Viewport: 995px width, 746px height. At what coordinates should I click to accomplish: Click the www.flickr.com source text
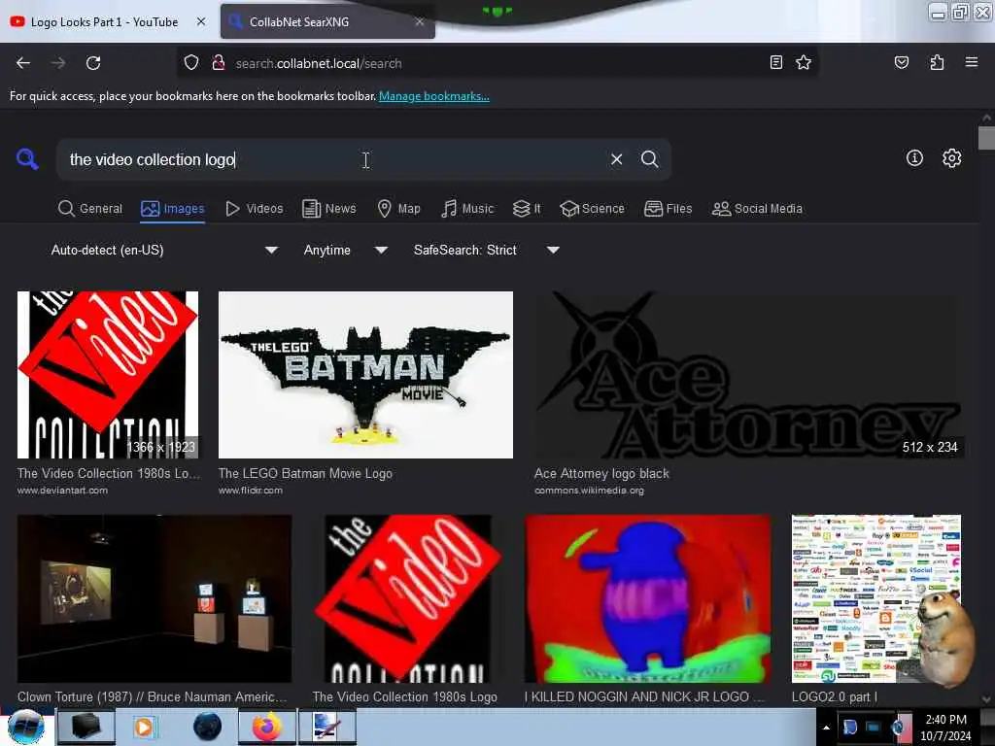[x=251, y=491]
